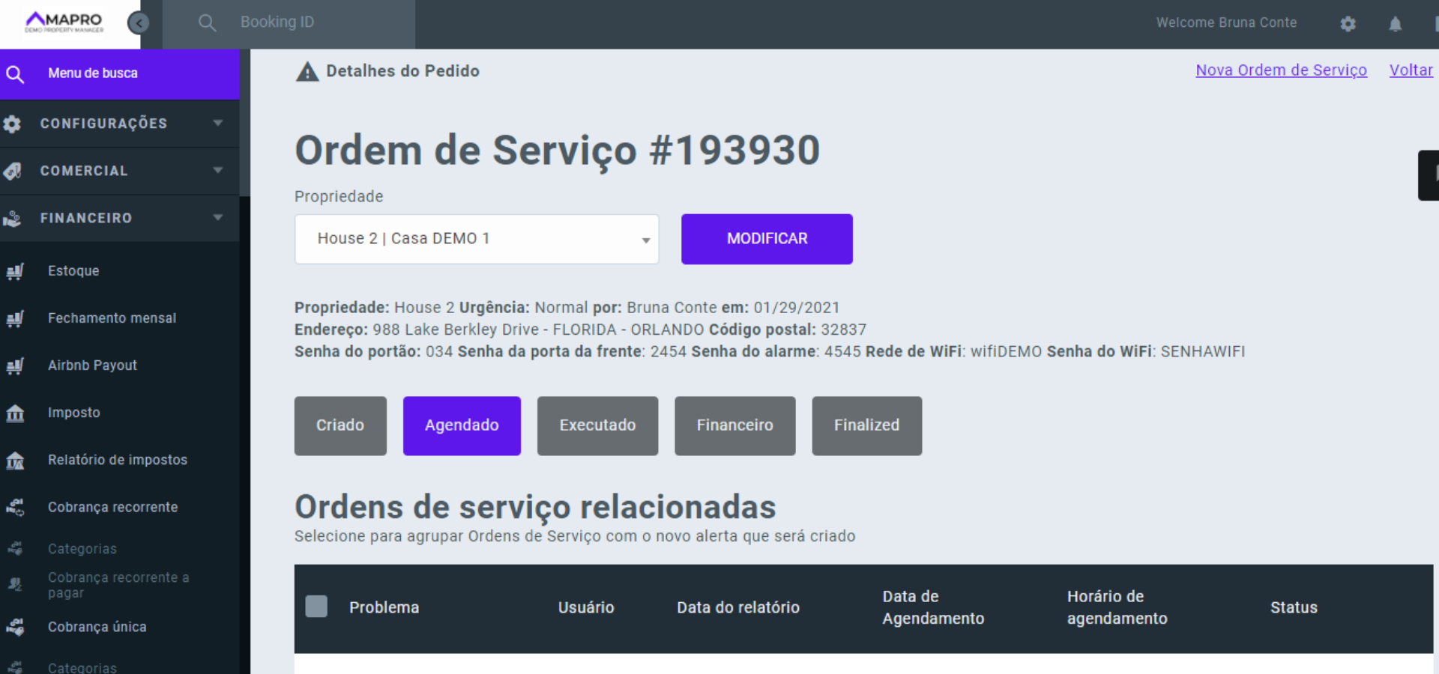Collapse the Financeiro menu section

[120, 218]
